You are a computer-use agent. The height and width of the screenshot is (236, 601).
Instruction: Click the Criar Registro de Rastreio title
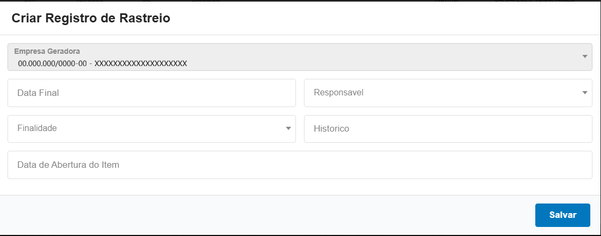91,18
